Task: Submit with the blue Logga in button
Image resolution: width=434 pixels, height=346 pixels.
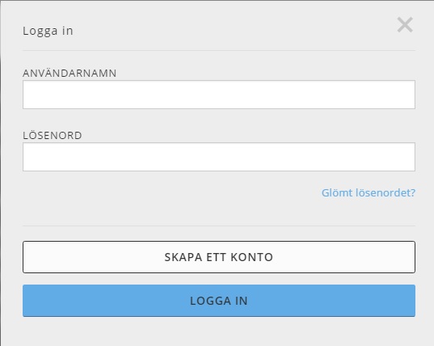Action: pos(219,301)
